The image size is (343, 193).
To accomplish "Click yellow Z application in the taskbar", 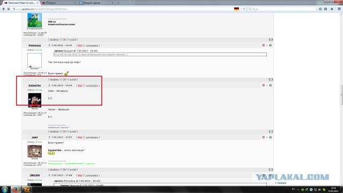I will coord(27,189).
